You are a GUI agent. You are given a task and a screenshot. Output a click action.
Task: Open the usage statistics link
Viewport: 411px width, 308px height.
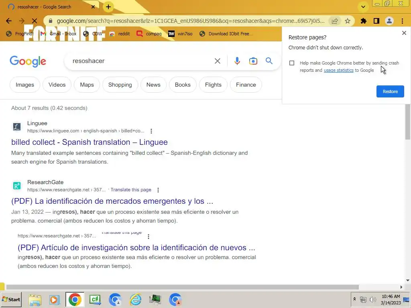(x=339, y=70)
